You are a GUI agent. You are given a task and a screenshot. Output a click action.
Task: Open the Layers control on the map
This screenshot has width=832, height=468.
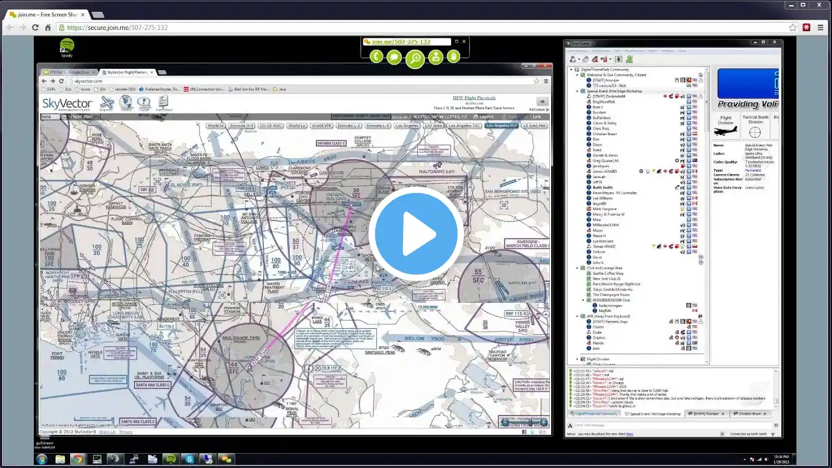[484, 117]
